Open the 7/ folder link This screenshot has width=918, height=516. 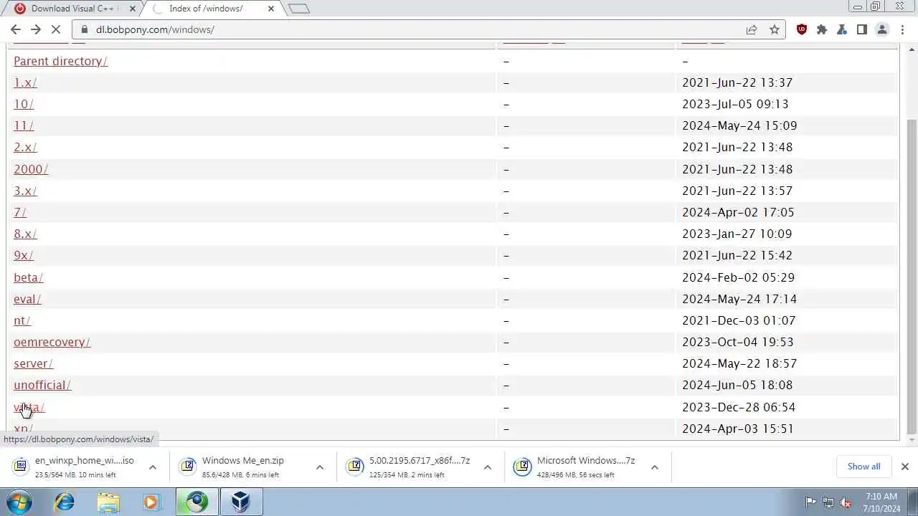20,212
